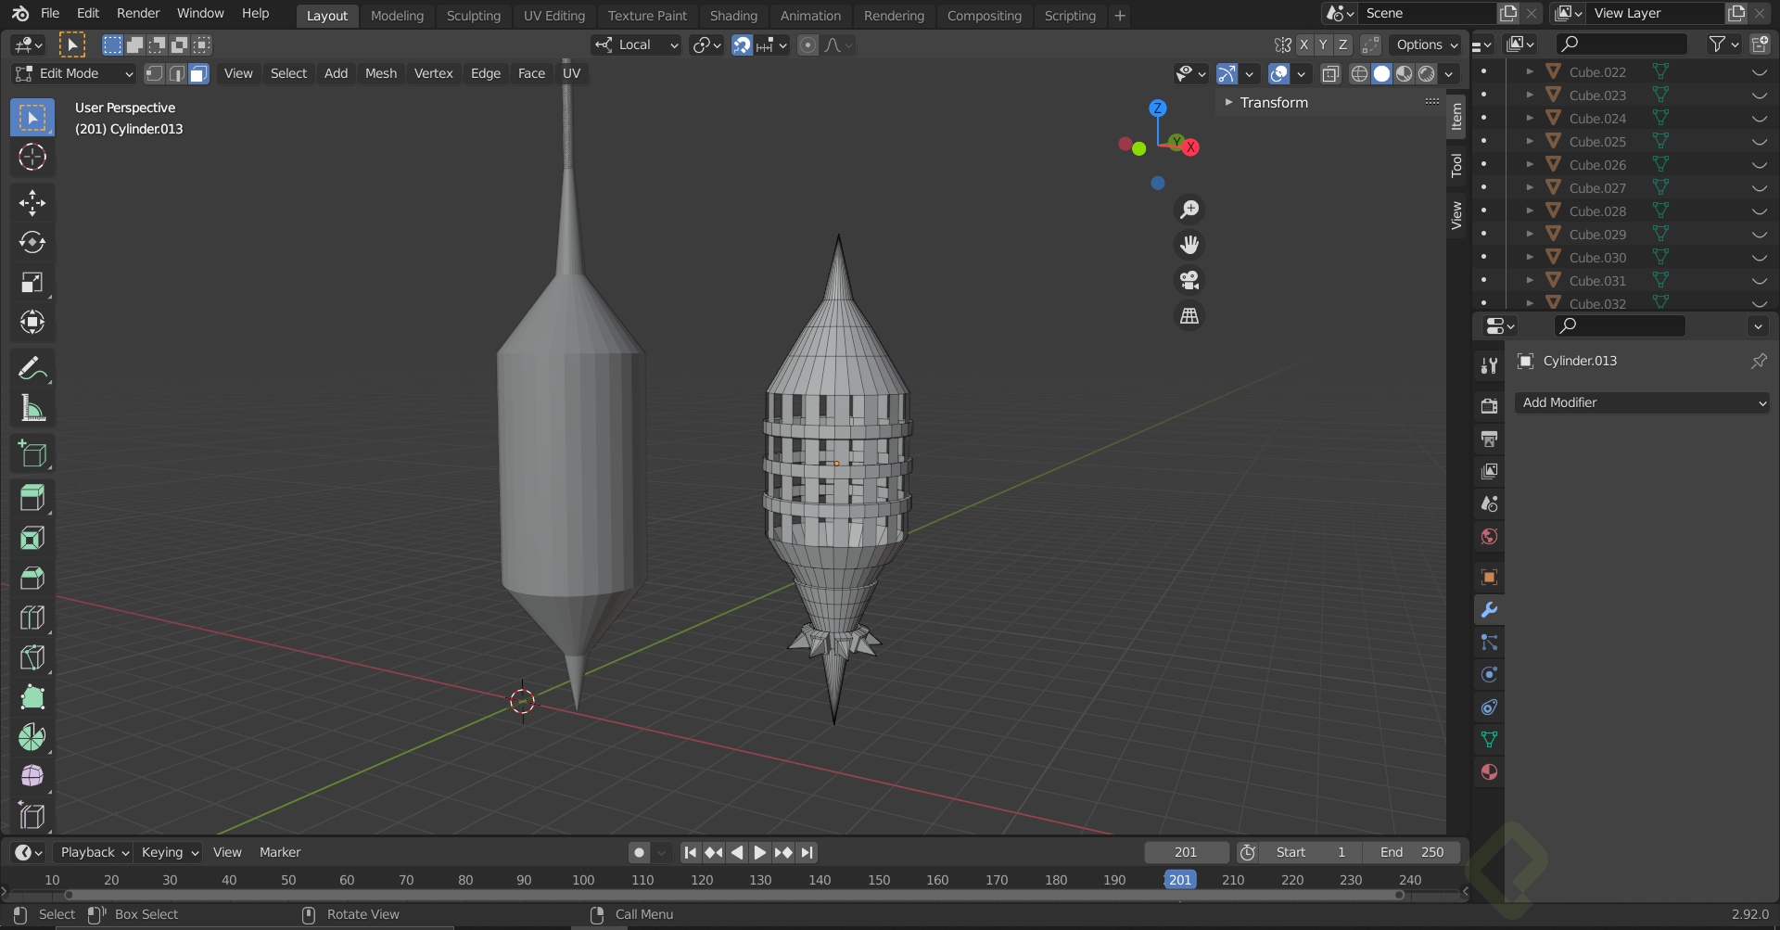Image resolution: width=1780 pixels, height=930 pixels.
Task: Select the Rotate tool
Action: click(x=32, y=243)
